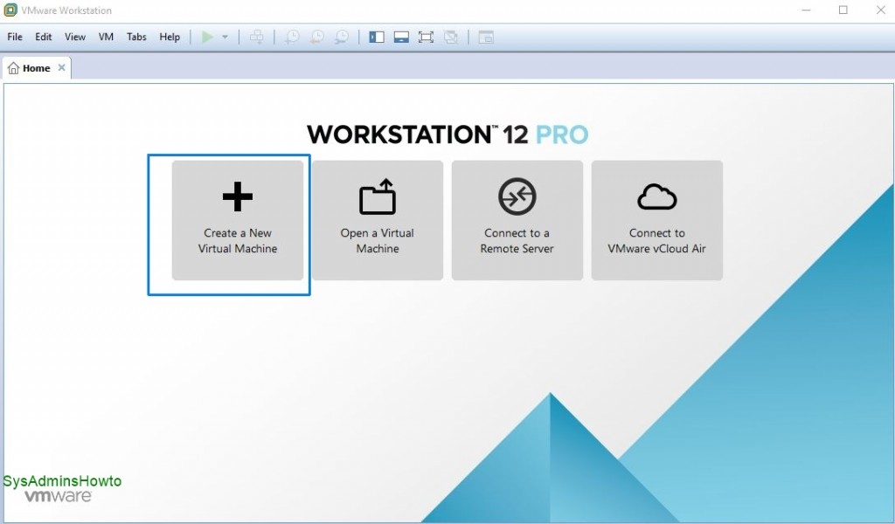Send Ctrl+Alt+Del using the toolbar icon

pyautogui.click(x=257, y=37)
